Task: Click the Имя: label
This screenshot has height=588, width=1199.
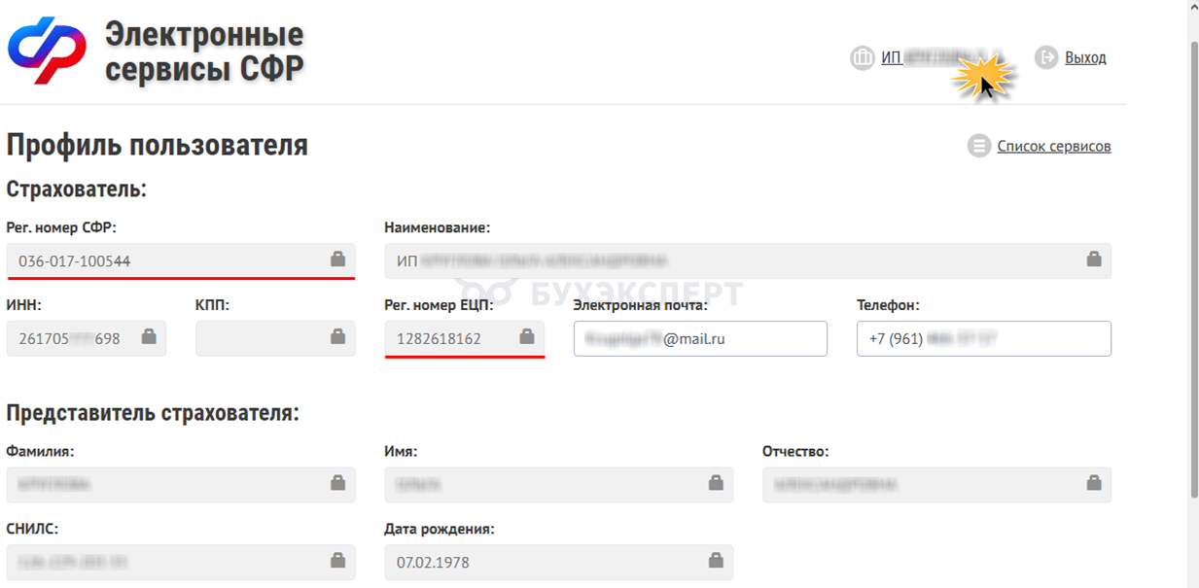Action: [402, 452]
